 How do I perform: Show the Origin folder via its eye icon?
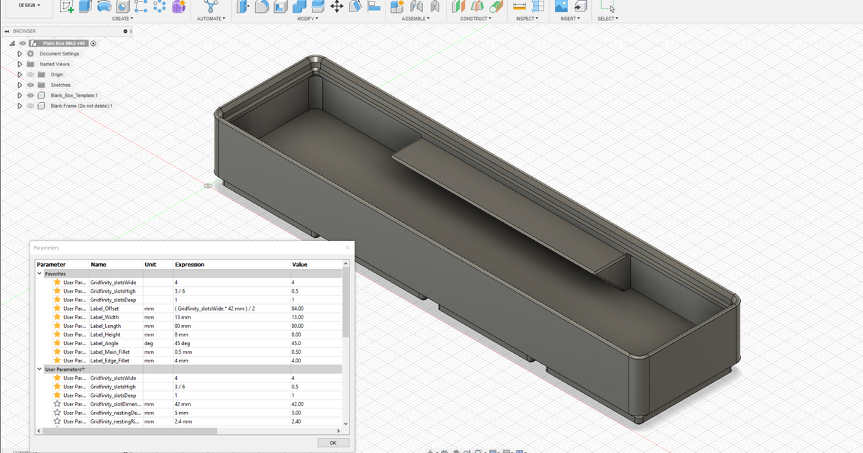(x=31, y=75)
